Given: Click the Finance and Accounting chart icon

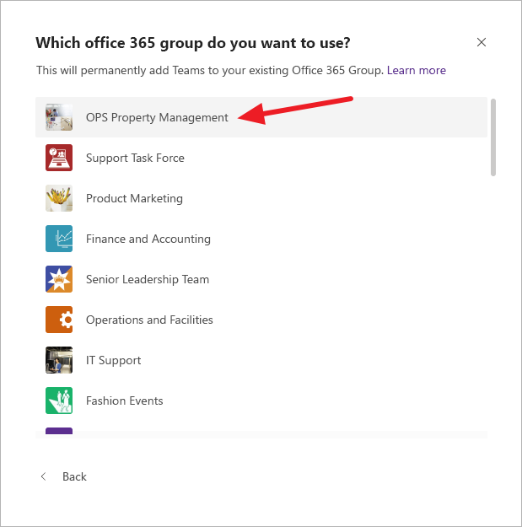Looking at the screenshot, I should (59, 239).
